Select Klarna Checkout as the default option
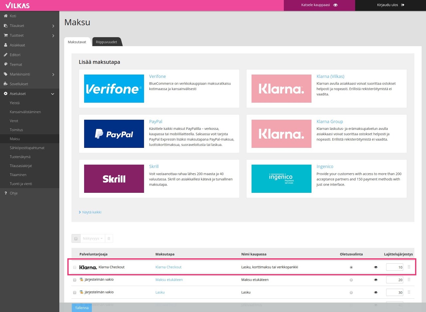The width and height of the screenshot is (426, 312). click(351, 267)
